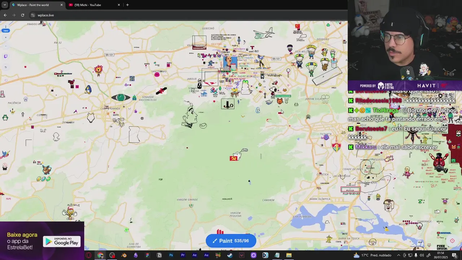Click the ghost with red communist flag art
Screen dimensions: 462x260
[x=239, y=155]
